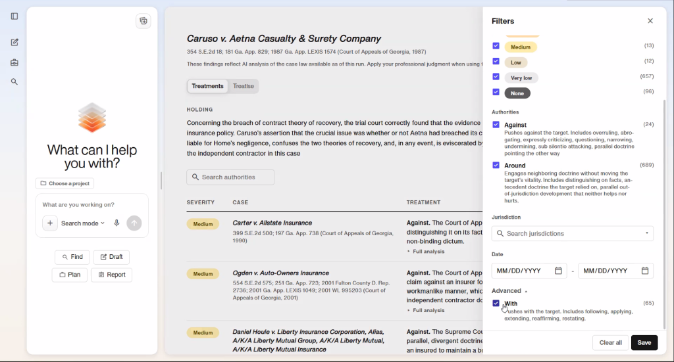Open the start date calendar icon

(x=558, y=271)
